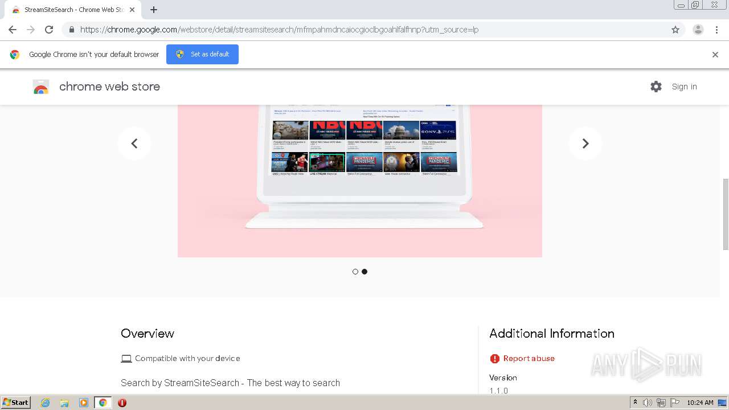This screenshot has height=410, width=729.
Task: Open a new tab
Action: click(x=154, y=10)
